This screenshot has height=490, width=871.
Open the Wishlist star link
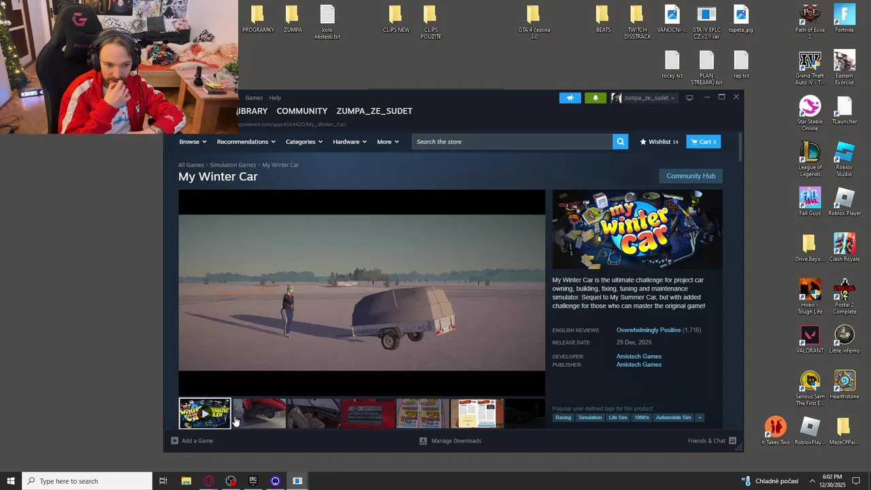tap(659, 142)
